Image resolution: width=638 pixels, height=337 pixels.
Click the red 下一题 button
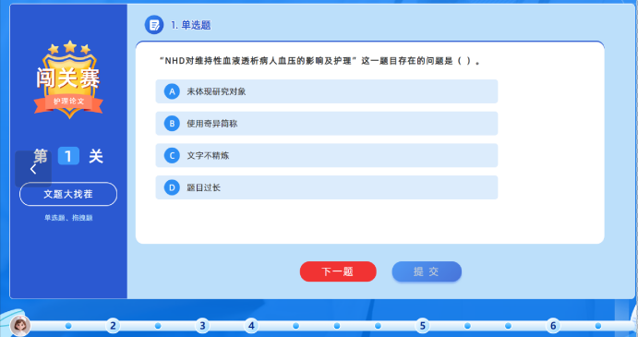338,271
